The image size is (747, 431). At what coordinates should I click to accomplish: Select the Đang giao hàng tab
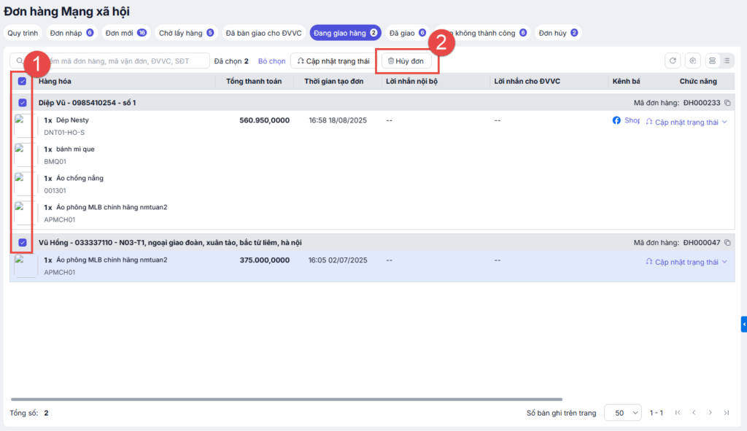pos(345,33)
